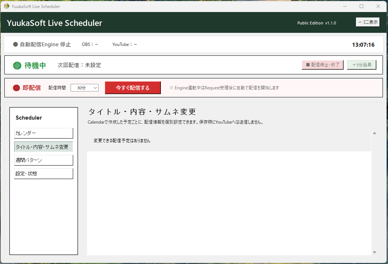The image size is (388, 264).
Task: Click the 配信時間 label
Action: click(x=57, y=88)
